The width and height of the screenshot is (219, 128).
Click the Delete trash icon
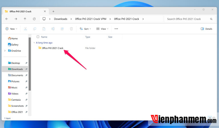71,29
